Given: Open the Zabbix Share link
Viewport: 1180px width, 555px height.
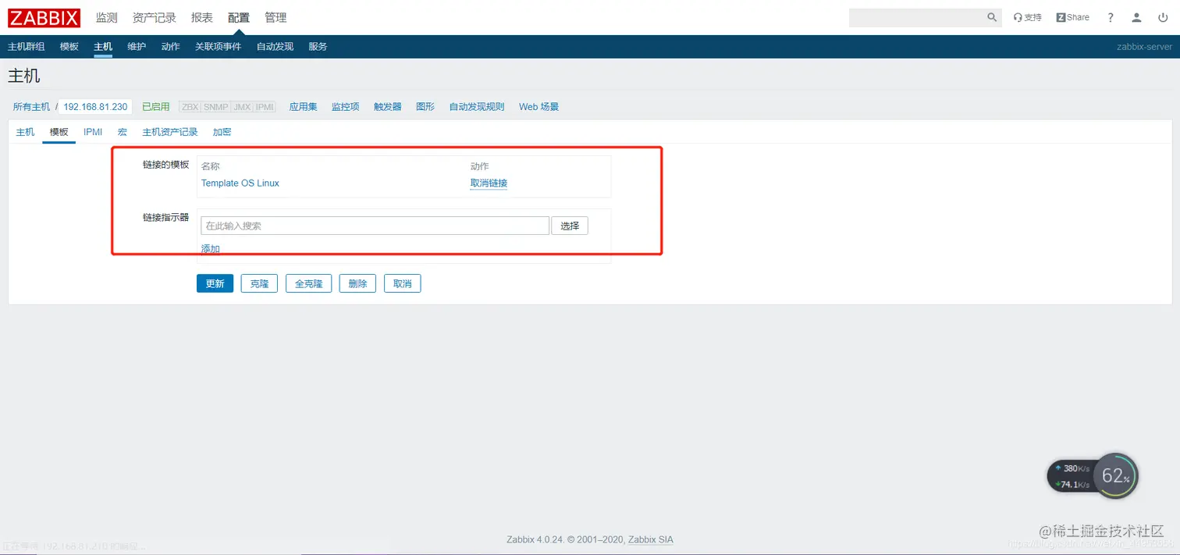Looking at the screenshot, I should tap(1073, 17).
